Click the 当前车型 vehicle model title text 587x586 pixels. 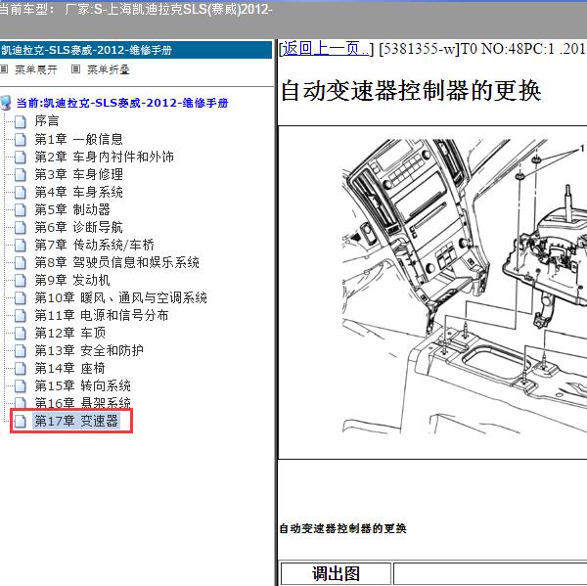point(136,9)
